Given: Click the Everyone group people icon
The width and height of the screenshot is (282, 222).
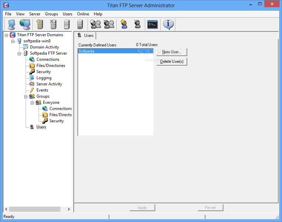Looking at the screenshot, I should [x=39, y=102].
